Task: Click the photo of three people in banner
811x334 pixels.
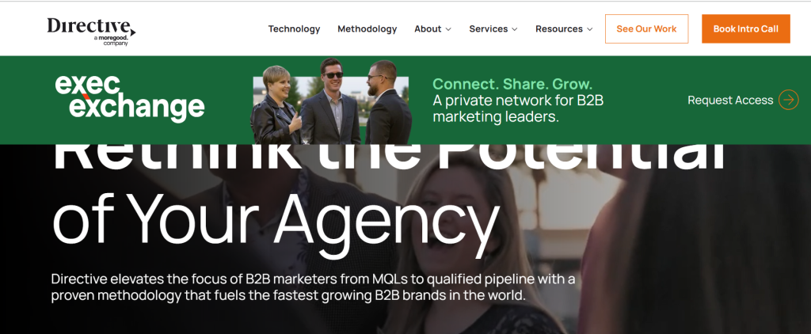Action: pos(330,101)
